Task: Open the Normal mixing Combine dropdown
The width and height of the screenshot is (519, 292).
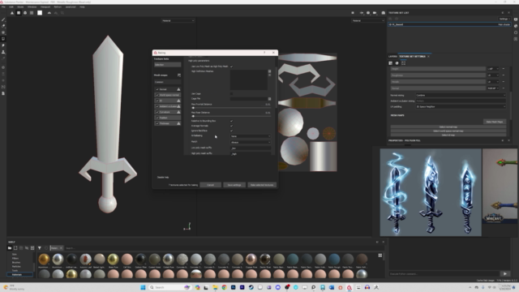Action: click(461, 96)
